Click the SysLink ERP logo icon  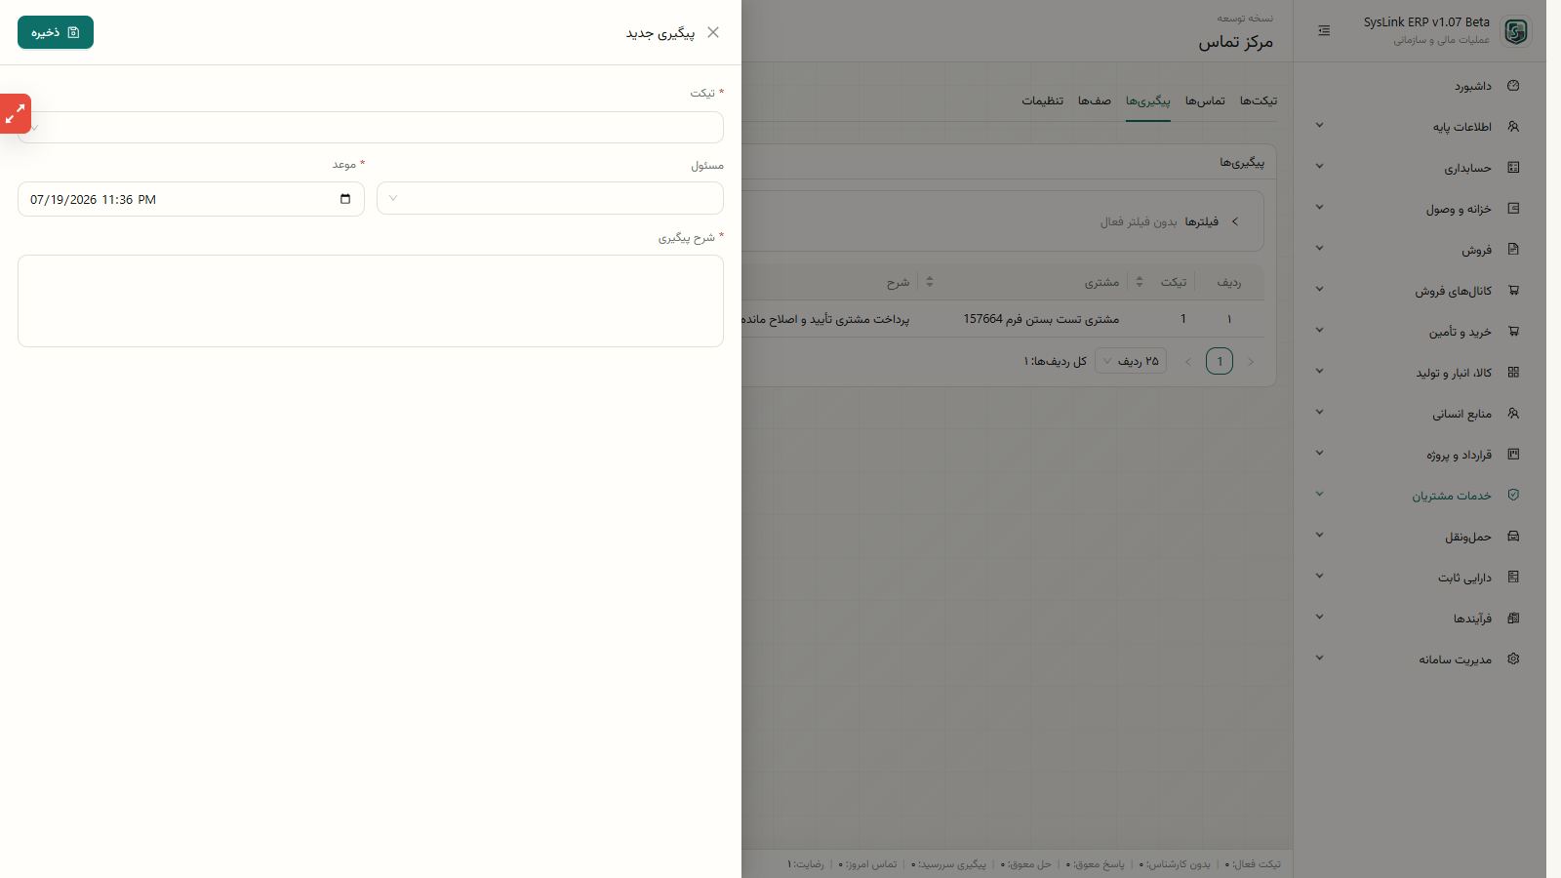pos(1516,31)
